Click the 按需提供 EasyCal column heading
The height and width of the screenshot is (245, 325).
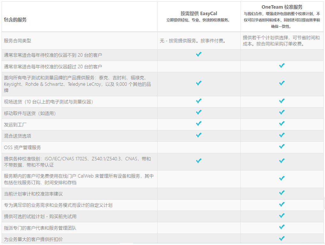click(199, 13)
